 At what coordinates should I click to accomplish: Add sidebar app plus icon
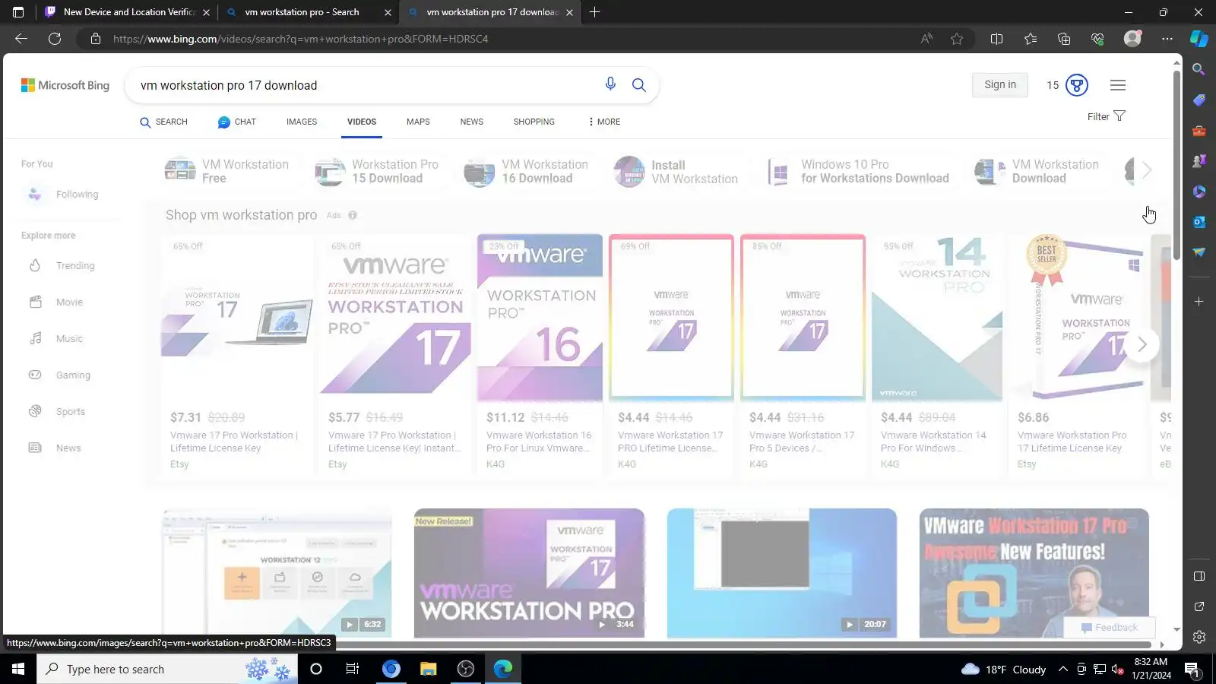click(x=1199, y=302)
